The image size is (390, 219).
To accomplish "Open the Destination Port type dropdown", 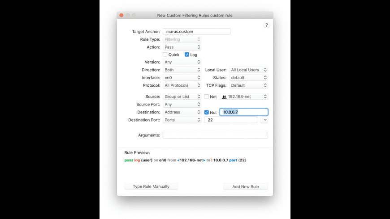I will click(x=182, y=120).
